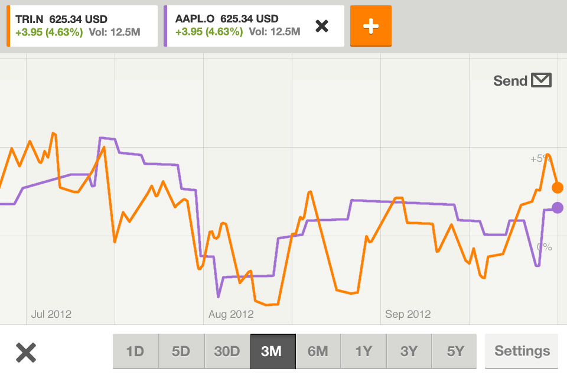Tap the Send text label
Viewport: 567px width, 378px height.
tap(510, 81)
